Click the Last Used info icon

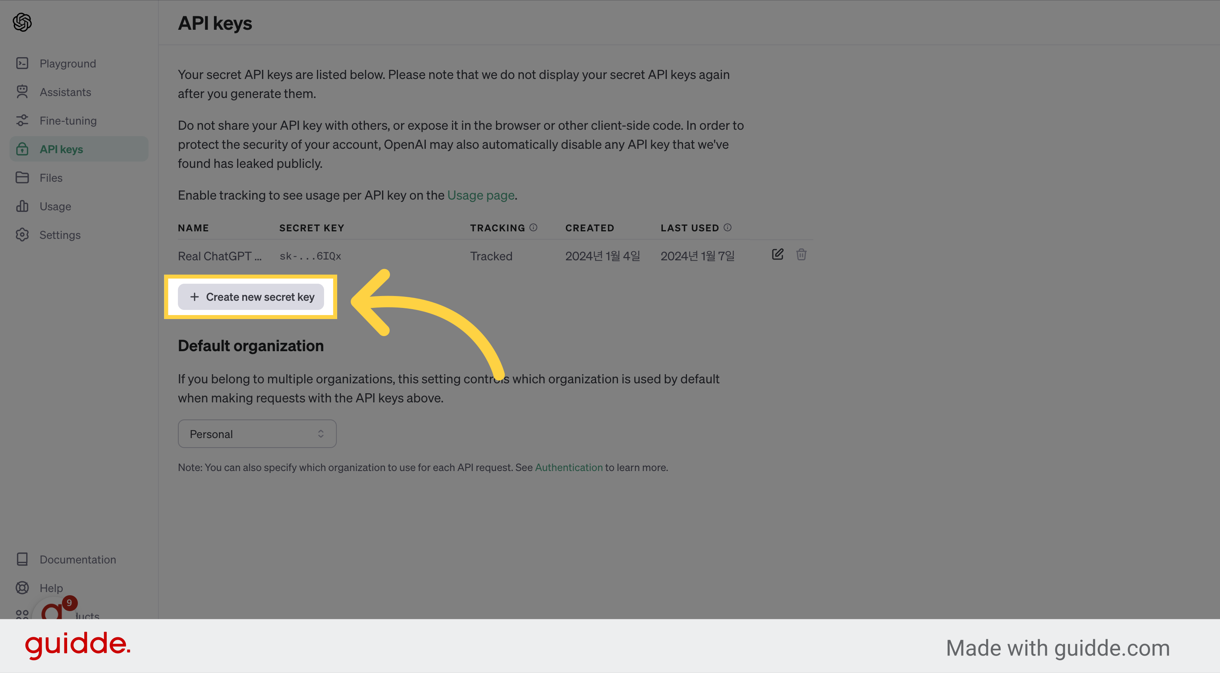coord(728,228)
